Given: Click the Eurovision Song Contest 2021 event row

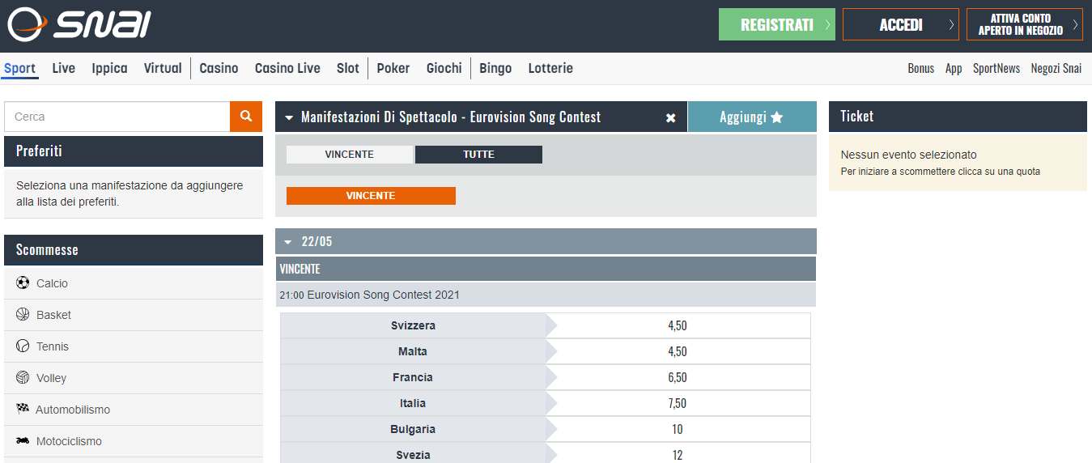Looking at the screenshot, I should 546,295.
